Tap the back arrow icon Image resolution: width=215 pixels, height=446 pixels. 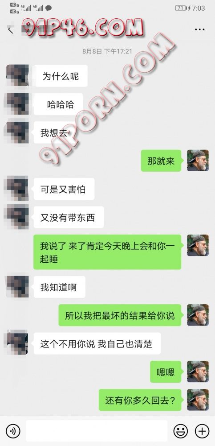point(11,29)
